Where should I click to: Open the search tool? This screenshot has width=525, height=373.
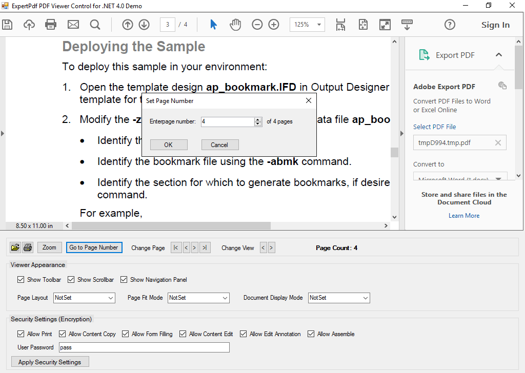click(95, 24)
